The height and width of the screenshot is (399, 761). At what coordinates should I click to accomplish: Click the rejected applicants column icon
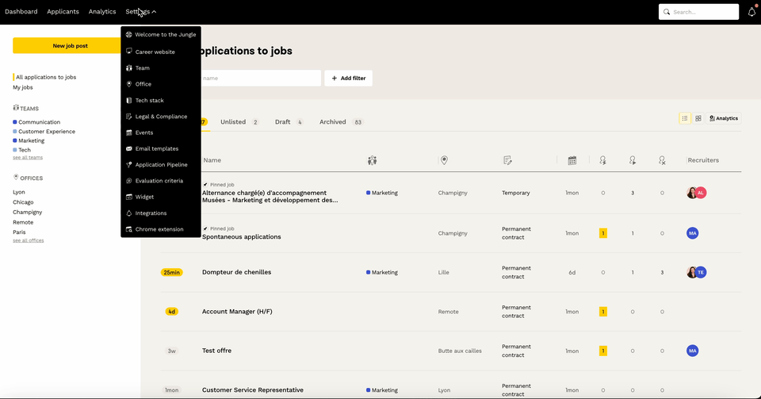click(x=662, y=160)
